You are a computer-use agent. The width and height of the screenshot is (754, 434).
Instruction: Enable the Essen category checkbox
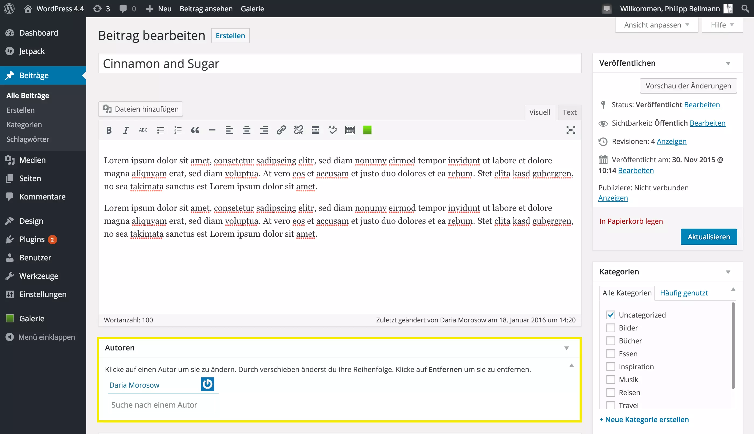[x=610, y=354]
